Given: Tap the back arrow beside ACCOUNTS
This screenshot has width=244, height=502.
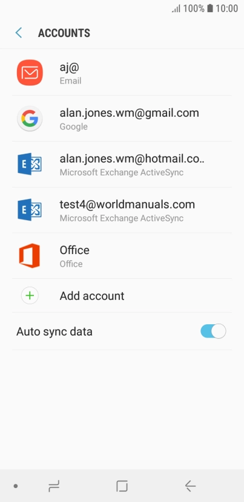Looking at the screenshot, I should (19, 33).
